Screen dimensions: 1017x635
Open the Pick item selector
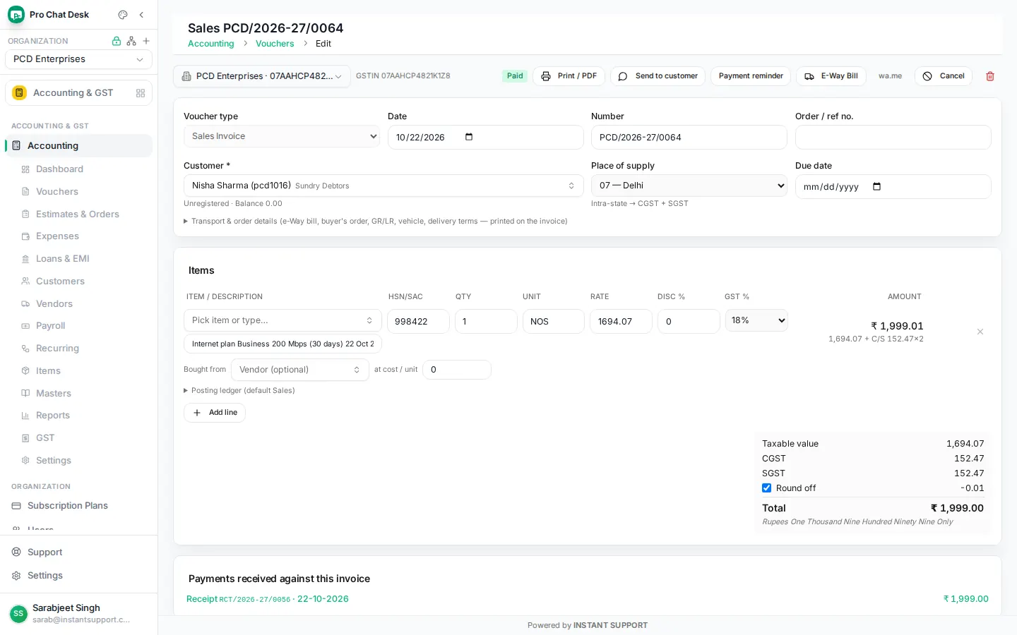click(x=282, y=320)
